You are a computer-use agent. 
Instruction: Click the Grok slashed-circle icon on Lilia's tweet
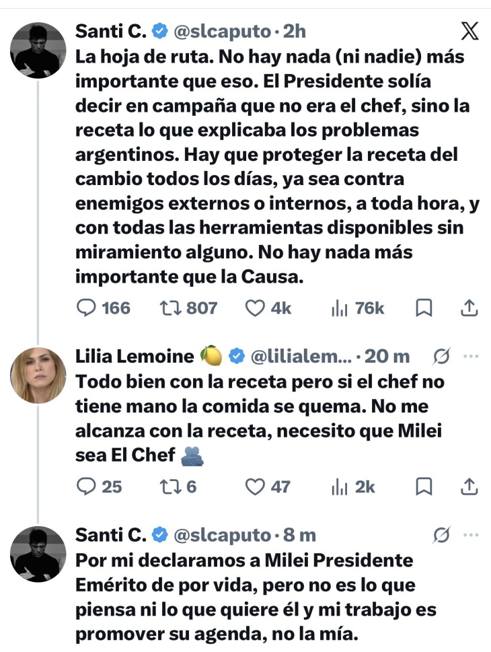coord(441,357)
